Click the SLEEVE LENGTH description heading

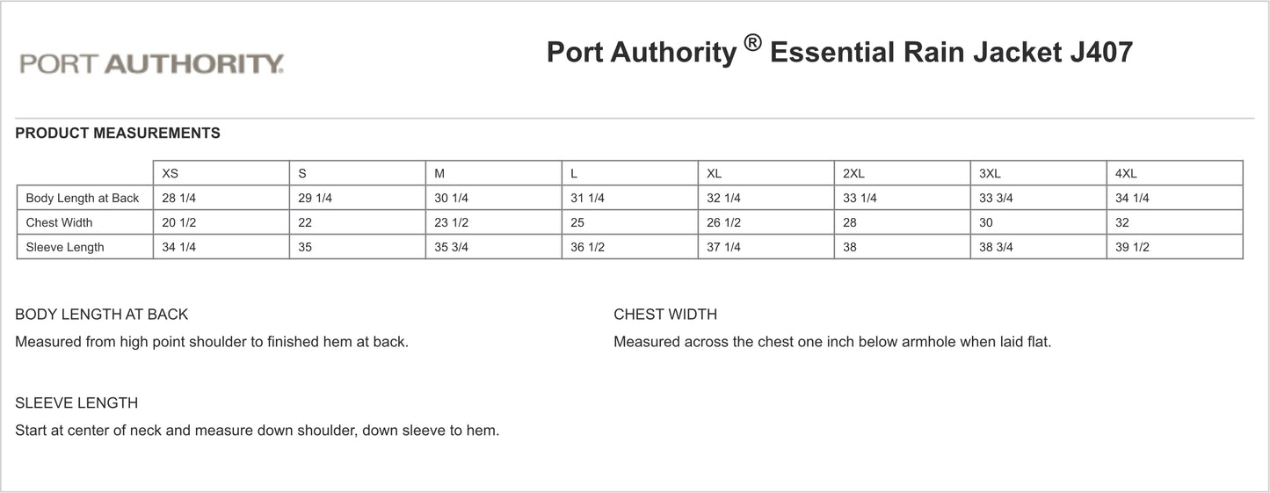pos(76,403)
